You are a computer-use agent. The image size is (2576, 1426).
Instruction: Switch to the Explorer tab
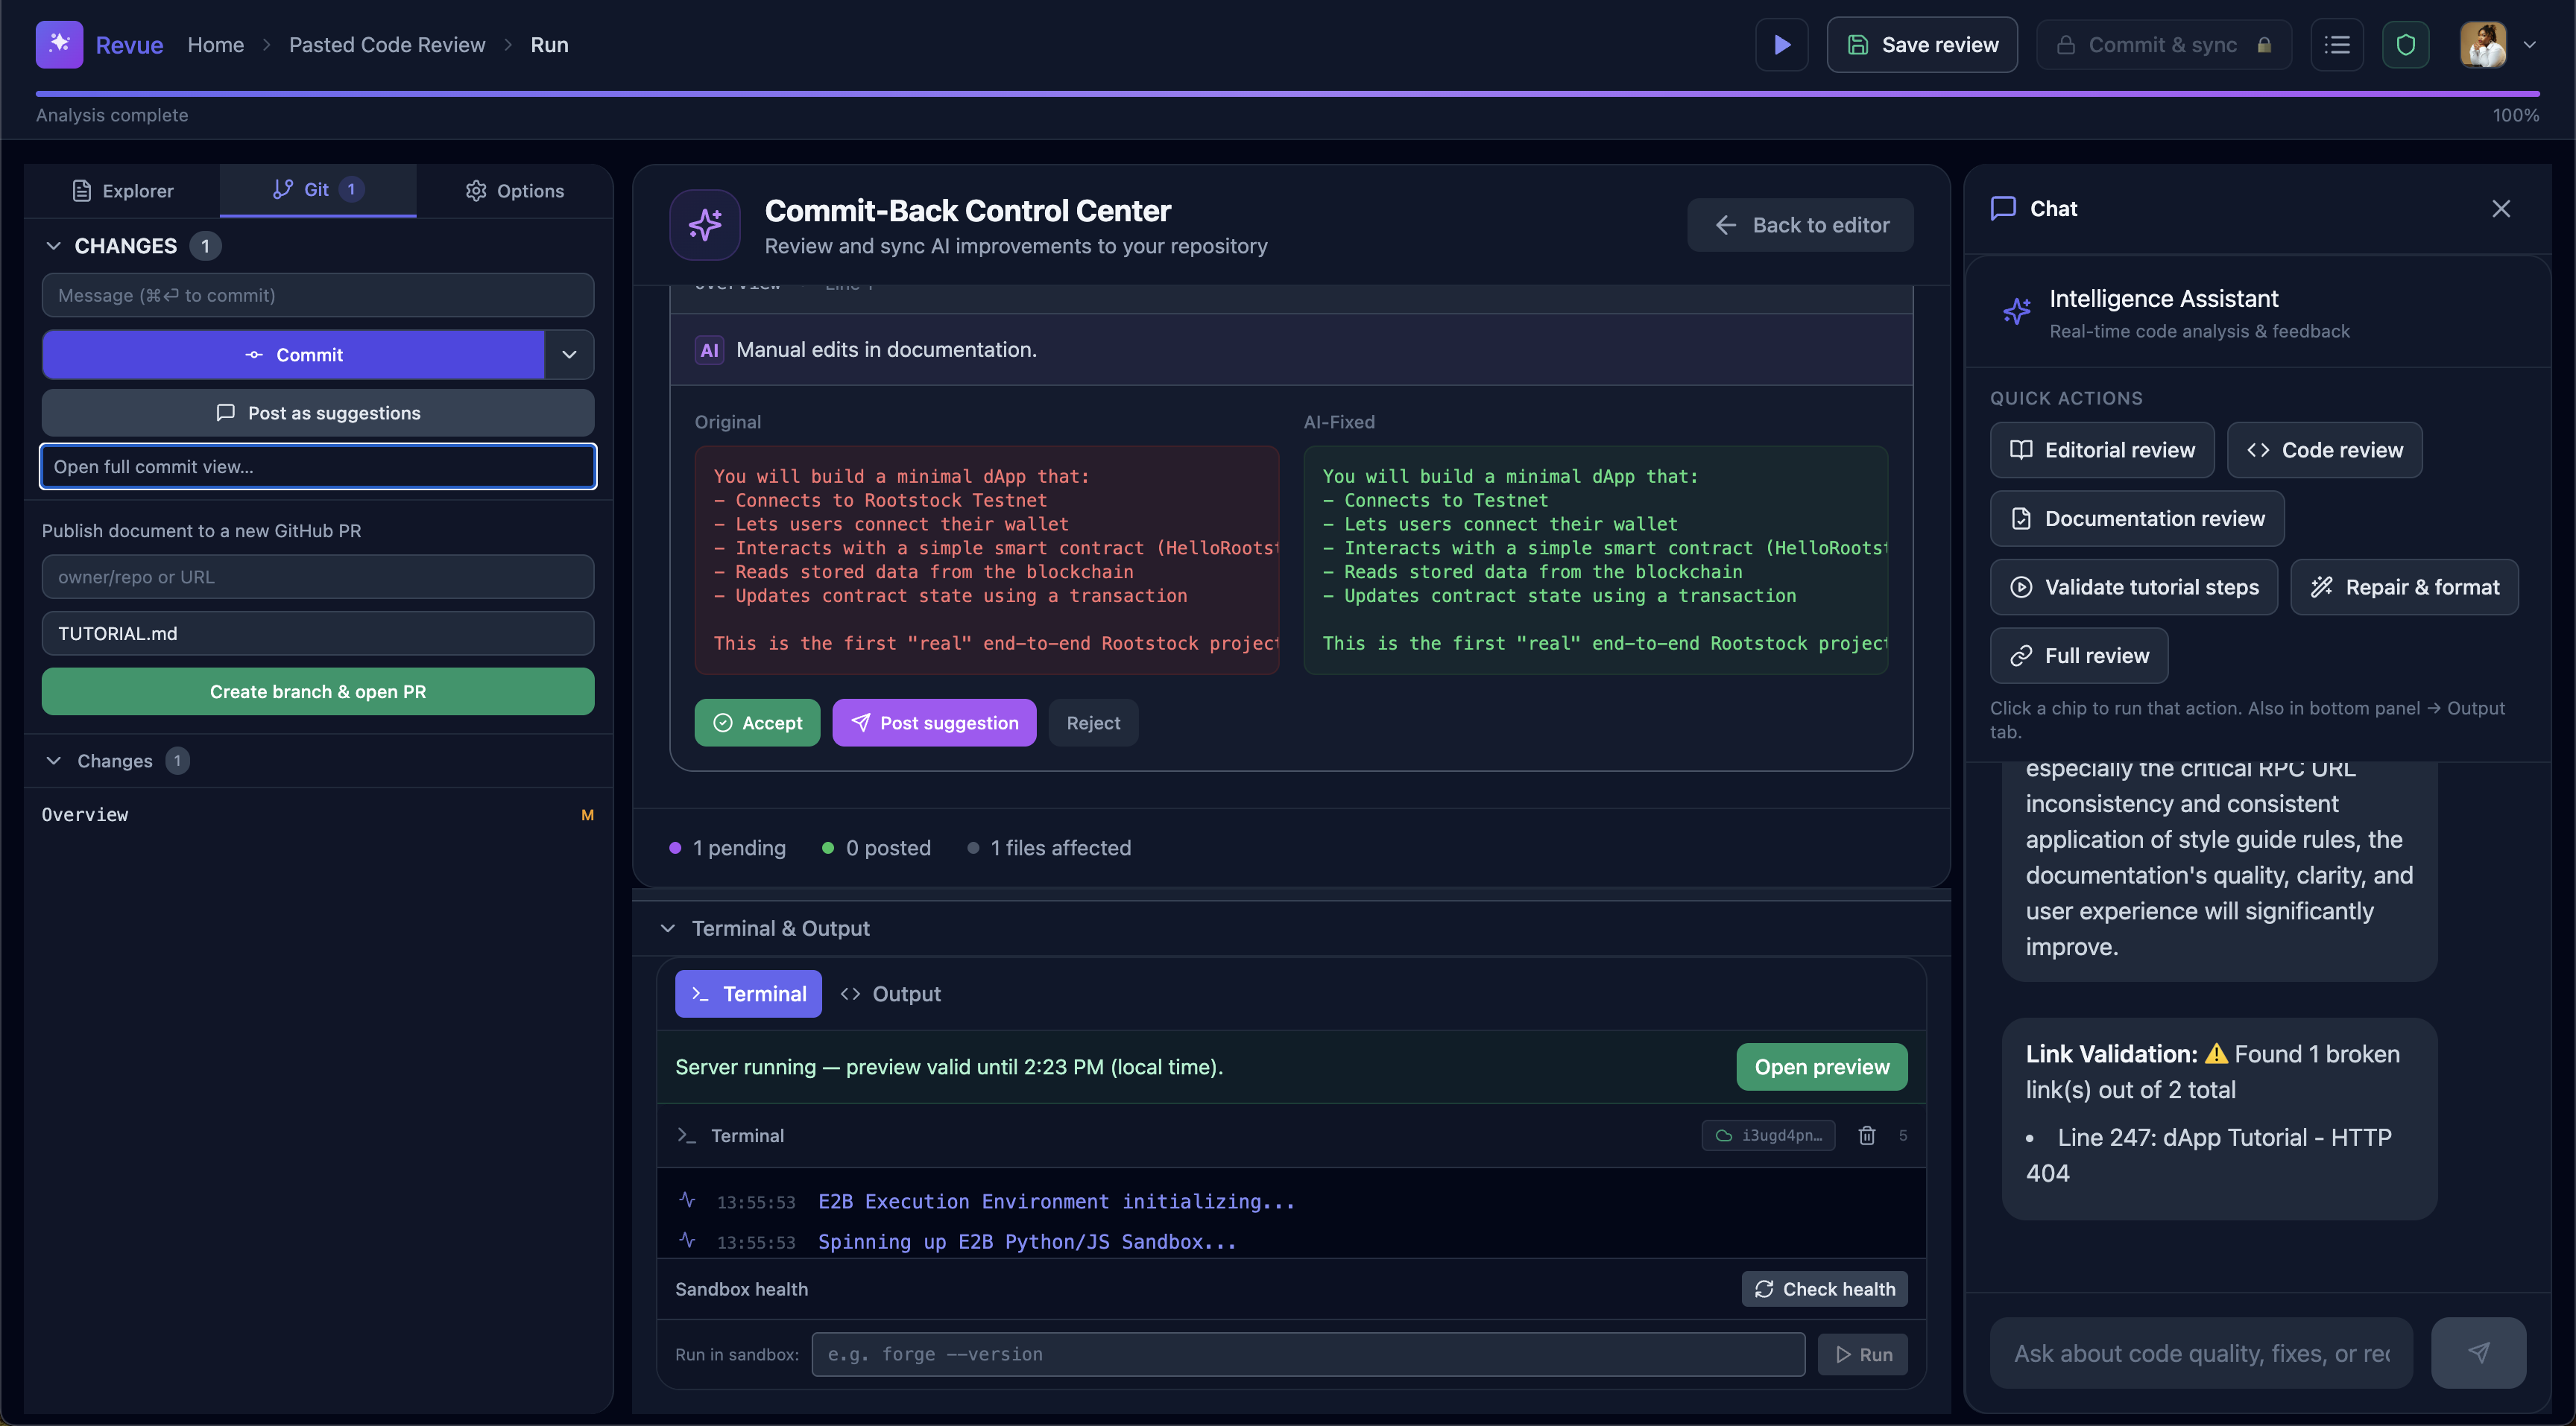coord(123,191)
